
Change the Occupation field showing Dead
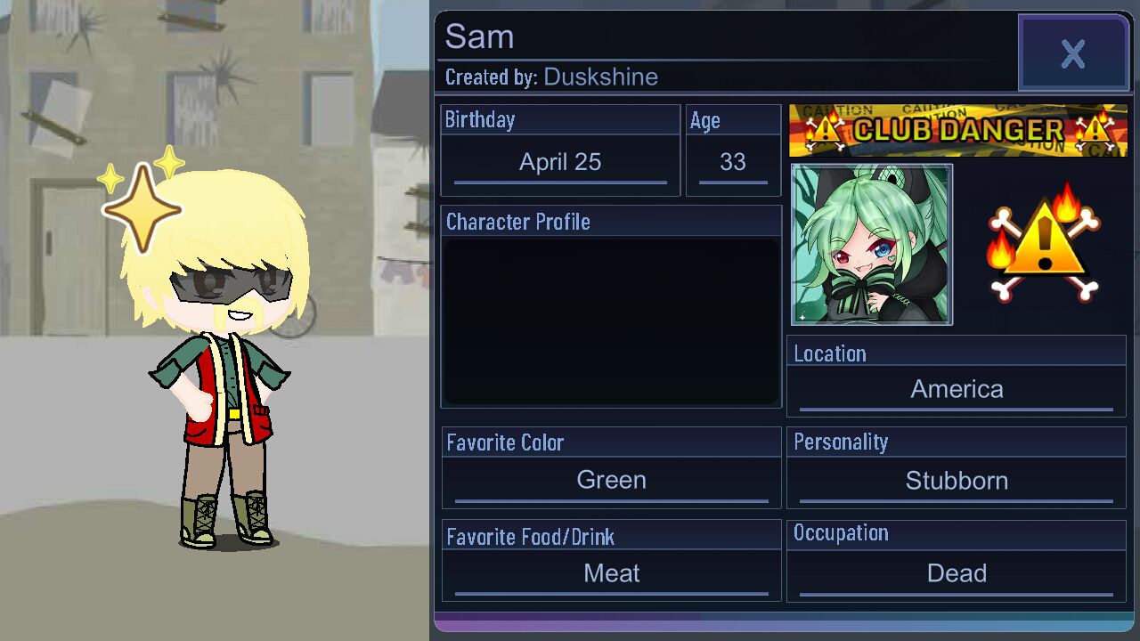(x=957, y=574)
